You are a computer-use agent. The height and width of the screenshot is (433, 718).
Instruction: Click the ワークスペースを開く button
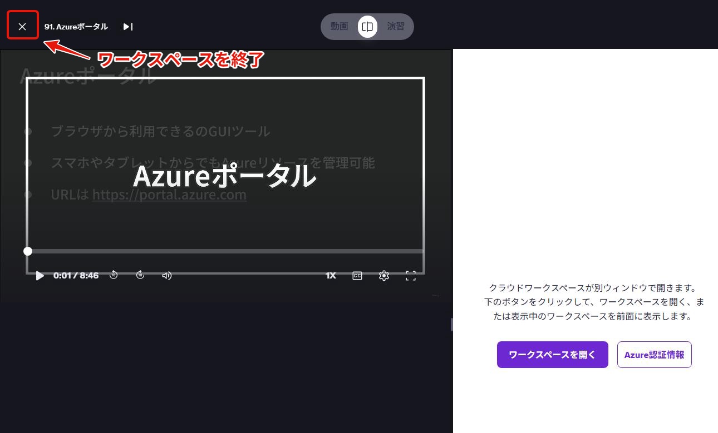pyautogui.click(x=552, y=355)
